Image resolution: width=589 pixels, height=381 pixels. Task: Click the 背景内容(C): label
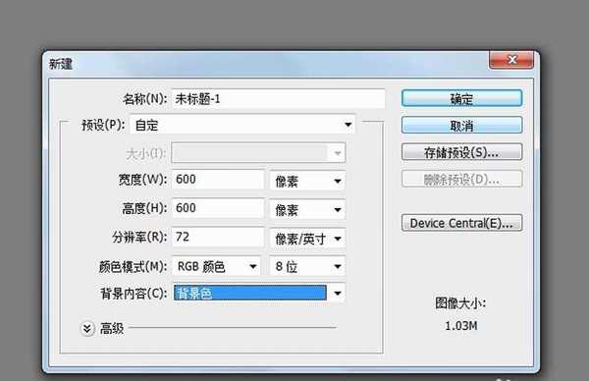tap(134, 293)
